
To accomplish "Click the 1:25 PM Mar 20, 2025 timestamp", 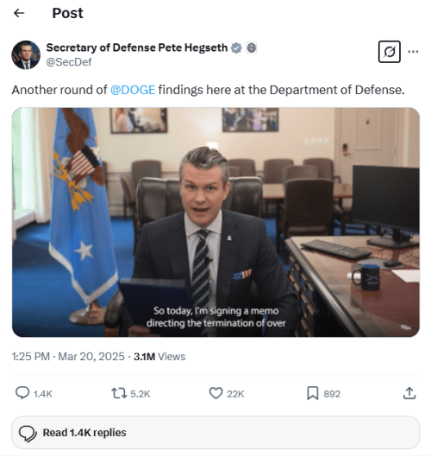I will 68,357.
